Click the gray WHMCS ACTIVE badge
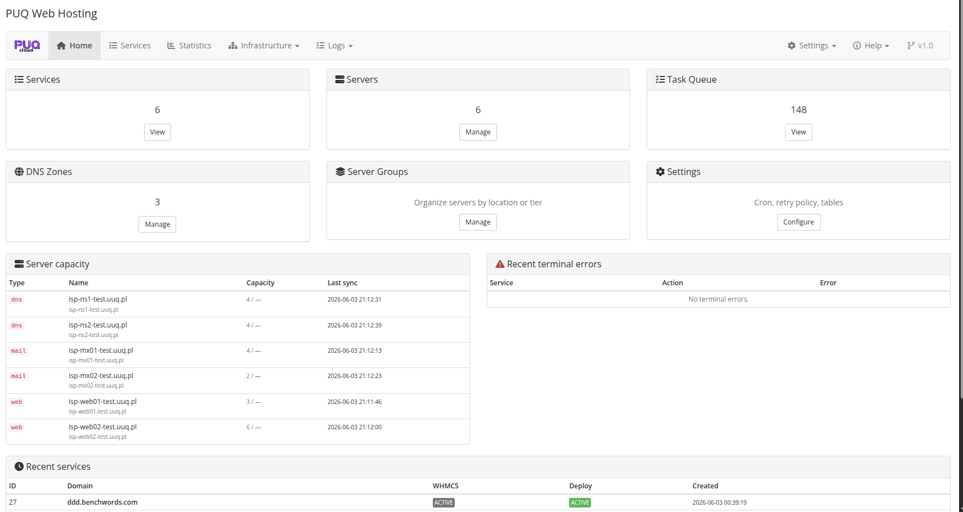The height and width of the screenshot is (512, 963). (444, 503)
